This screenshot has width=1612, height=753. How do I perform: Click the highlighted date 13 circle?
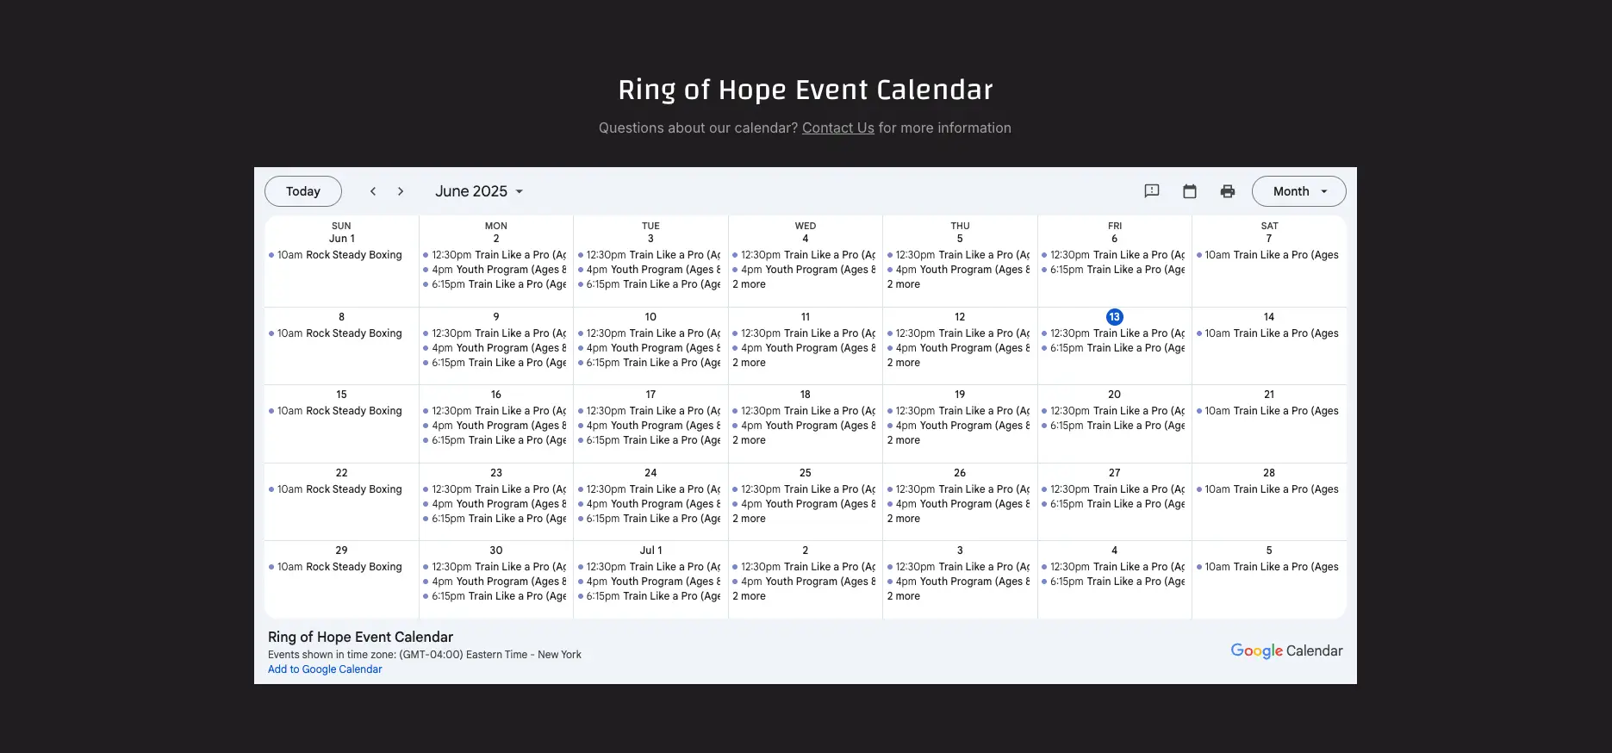click(x=1114, y=317)
